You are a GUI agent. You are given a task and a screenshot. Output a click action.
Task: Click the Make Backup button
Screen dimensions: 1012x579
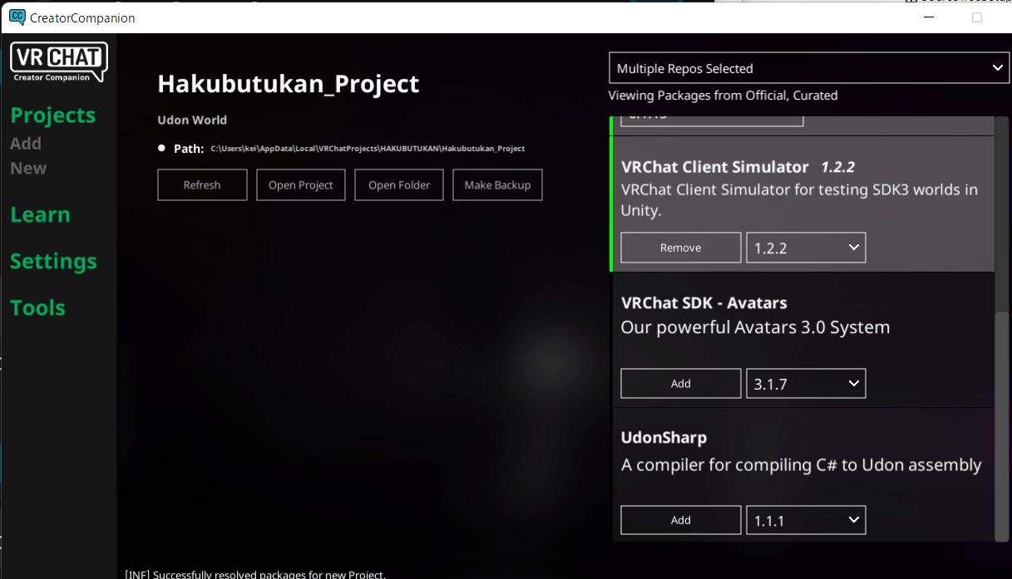497,185
